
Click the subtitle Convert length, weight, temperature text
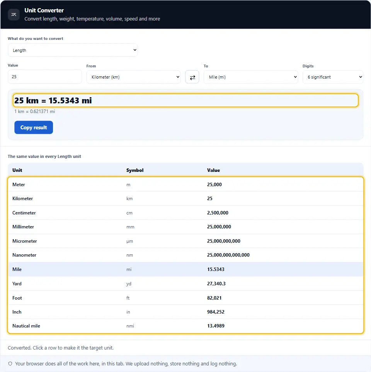click(x=92, y=19)
